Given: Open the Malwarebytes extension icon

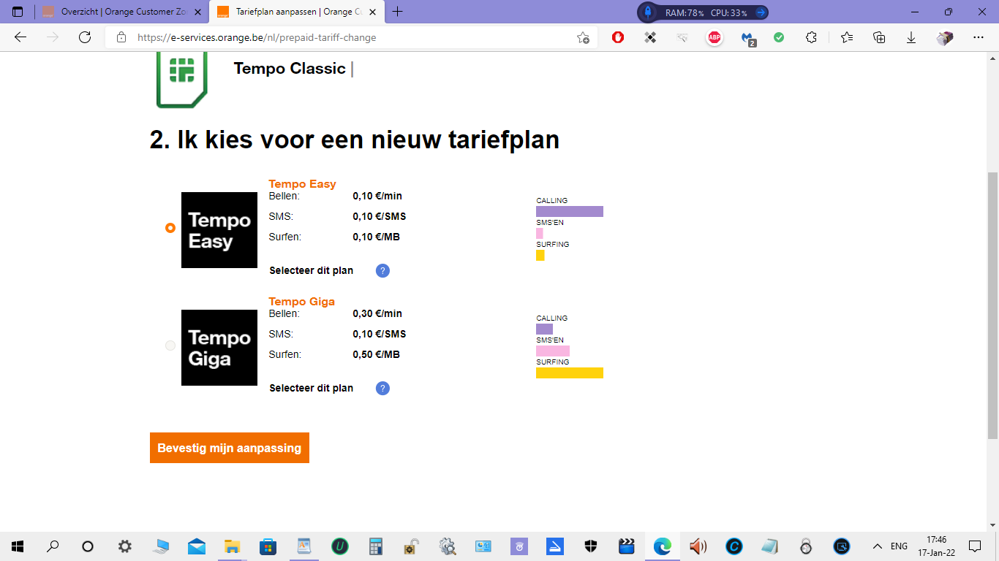Looking at the screenshot, I should [747, 37].
